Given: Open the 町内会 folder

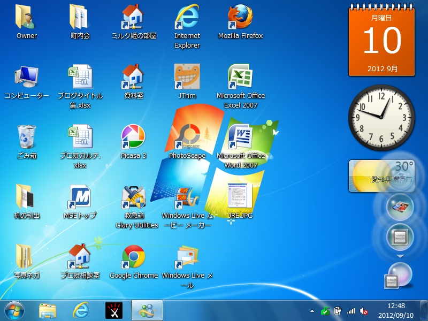Looking at the screenshot, I should tap(80, 22).
